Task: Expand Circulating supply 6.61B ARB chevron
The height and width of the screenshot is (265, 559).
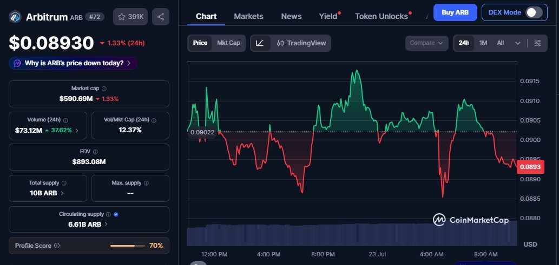Action: tap(106, 225)
